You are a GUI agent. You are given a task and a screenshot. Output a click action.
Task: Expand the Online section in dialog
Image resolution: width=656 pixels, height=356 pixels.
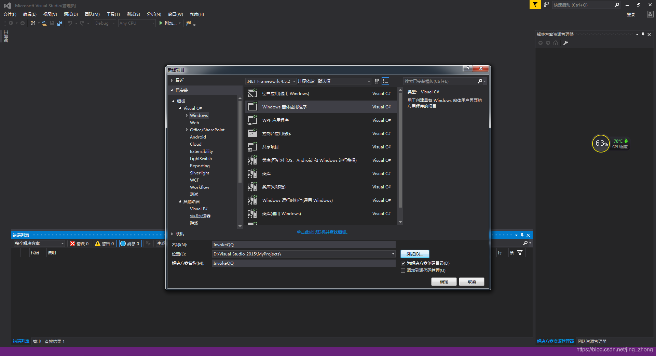tap(172, 234)
